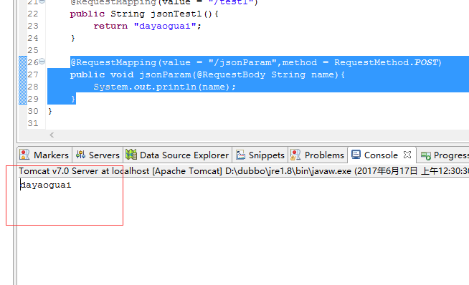Click the Progress tab icon

pyautogui.click(x=425, y=155)
